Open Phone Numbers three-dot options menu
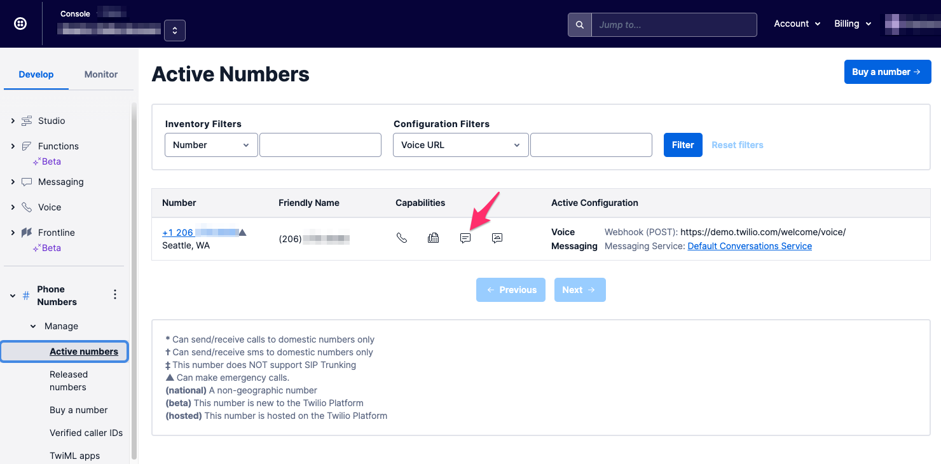941x464 pixels. tap(115, 294)
